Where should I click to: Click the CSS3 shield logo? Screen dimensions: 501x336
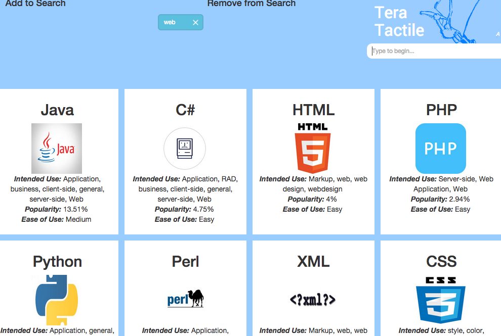[441, 300]
